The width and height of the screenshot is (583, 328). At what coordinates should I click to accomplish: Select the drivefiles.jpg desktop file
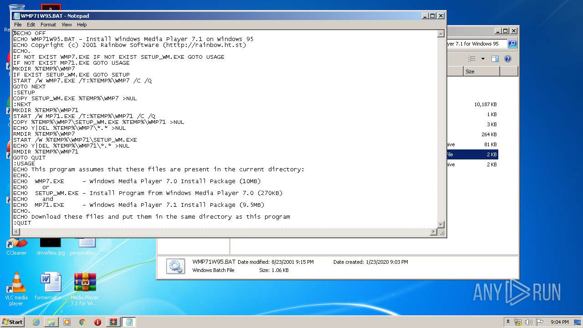[51, 246]
